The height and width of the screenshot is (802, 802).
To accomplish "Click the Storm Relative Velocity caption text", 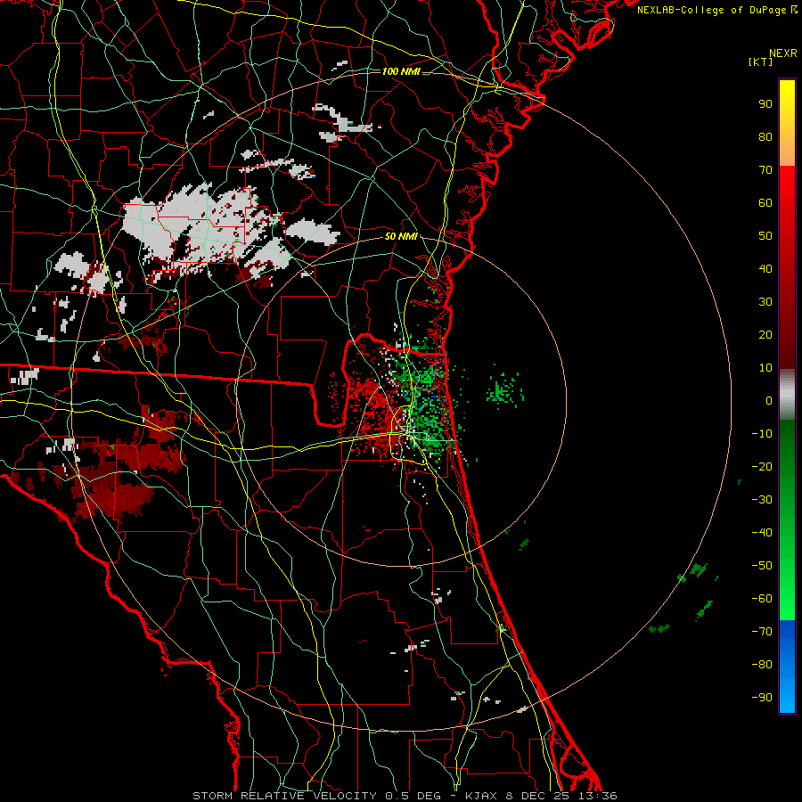I will click(405, 796).
